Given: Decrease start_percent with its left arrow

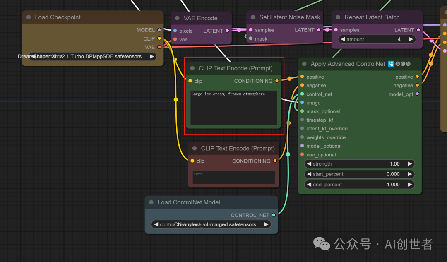Looking at the screenshot, I should (x=309, y=174).
